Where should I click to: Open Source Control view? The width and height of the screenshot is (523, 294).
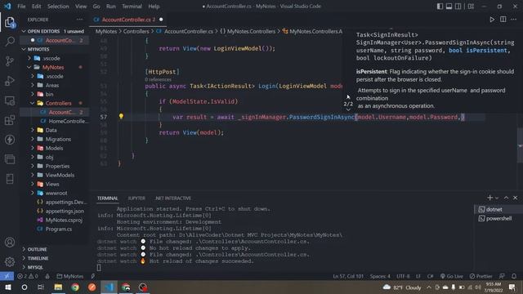tap(10, 61)
